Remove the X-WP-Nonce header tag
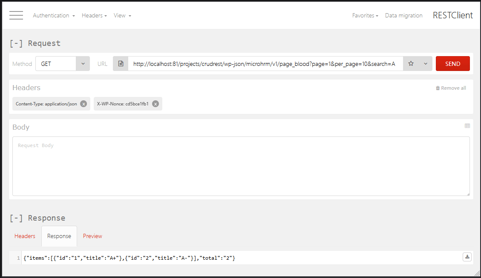Viewport: 481px width, 278px height. pos(156,104)
